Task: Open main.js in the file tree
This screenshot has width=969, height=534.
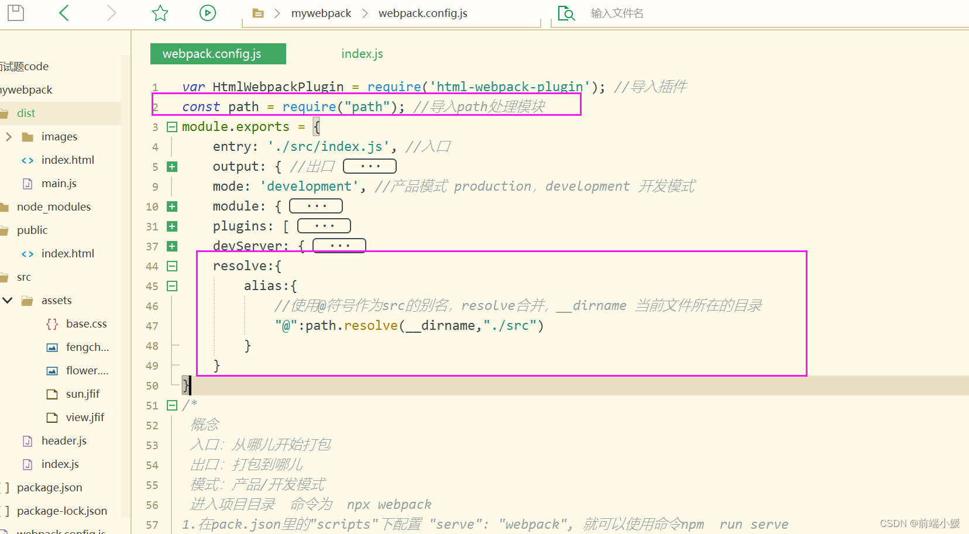Action: 60,183
